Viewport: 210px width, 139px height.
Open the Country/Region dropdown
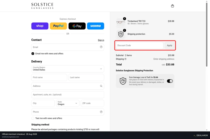click(68, 69)
